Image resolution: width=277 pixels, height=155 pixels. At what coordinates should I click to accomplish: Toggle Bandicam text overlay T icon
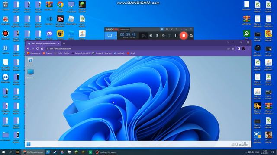pos(170,36)
